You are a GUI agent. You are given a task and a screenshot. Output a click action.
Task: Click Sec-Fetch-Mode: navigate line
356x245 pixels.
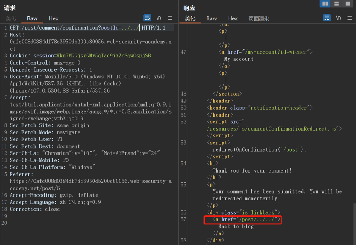tap(45, 132)
